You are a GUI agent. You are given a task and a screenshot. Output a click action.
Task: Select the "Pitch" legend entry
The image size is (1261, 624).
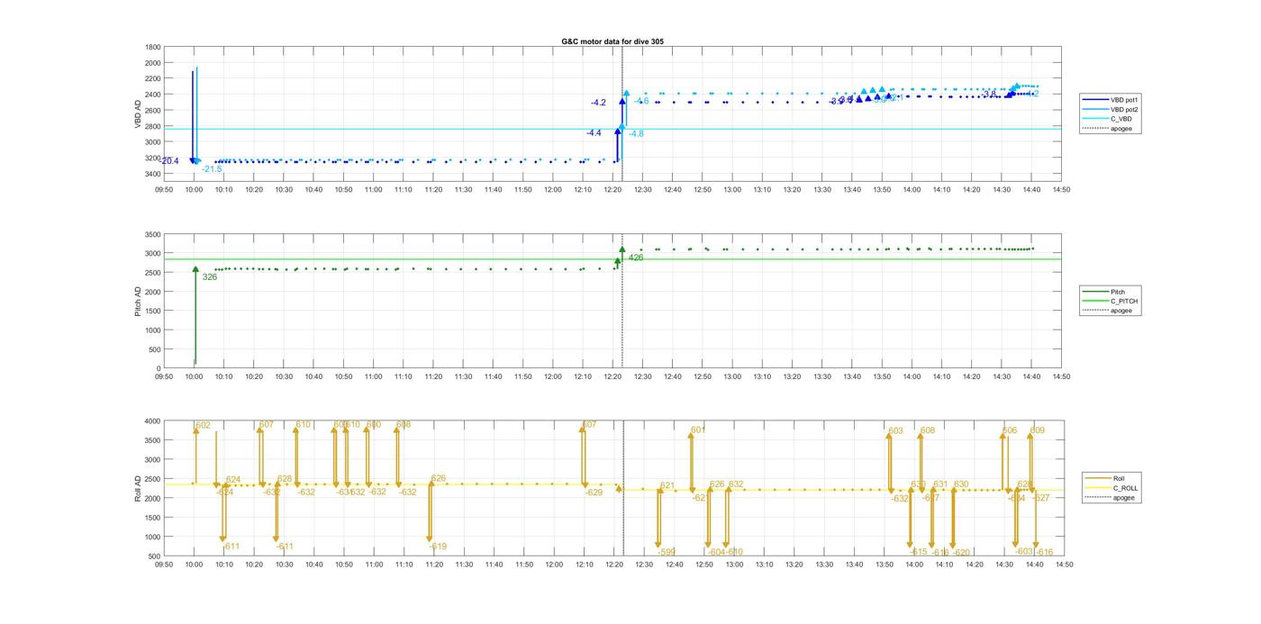pyautogui.click(x=1118, y=291)
